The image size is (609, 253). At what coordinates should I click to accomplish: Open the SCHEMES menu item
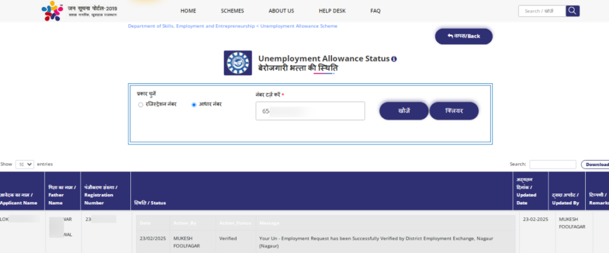click(233, 11)
